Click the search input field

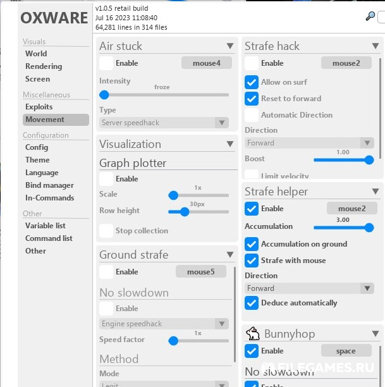pyautogui.click(x=382, y=17)
